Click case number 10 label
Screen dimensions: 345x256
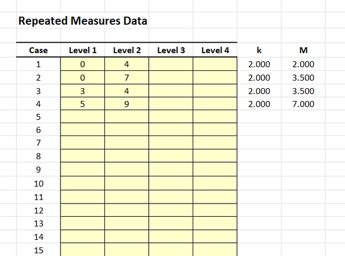coord(39,184)
